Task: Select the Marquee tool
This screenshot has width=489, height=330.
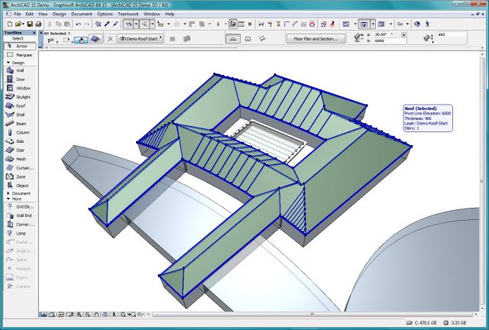Action: 20,55
